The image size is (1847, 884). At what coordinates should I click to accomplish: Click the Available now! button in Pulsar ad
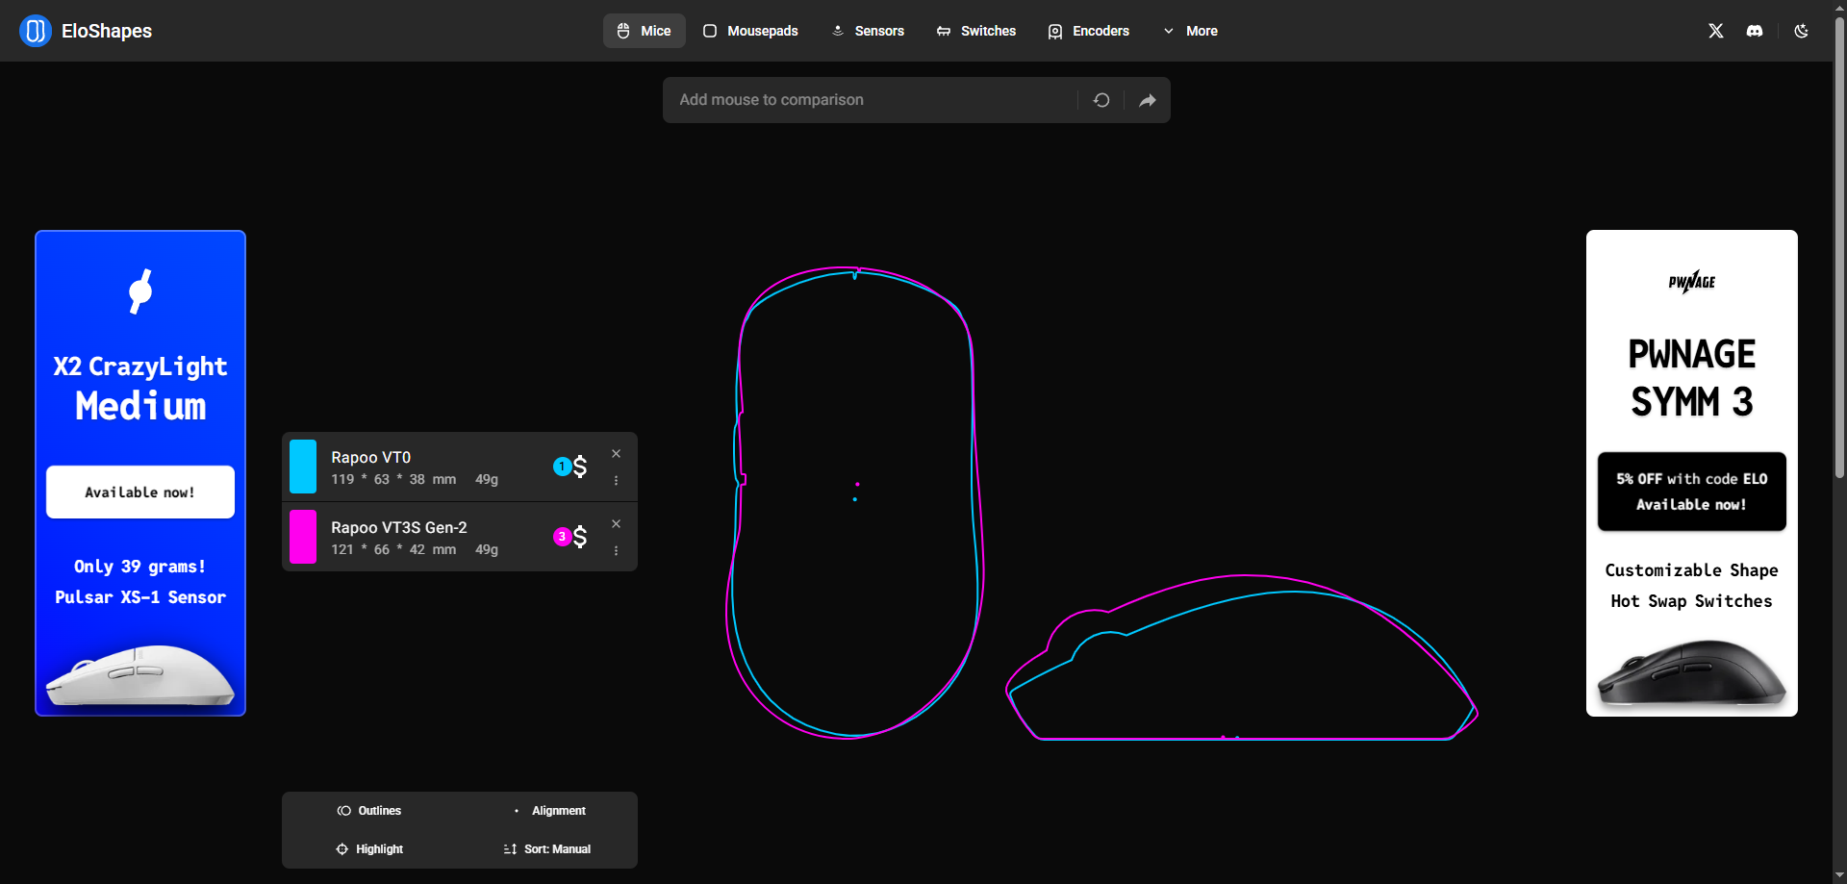pos(140,493)
